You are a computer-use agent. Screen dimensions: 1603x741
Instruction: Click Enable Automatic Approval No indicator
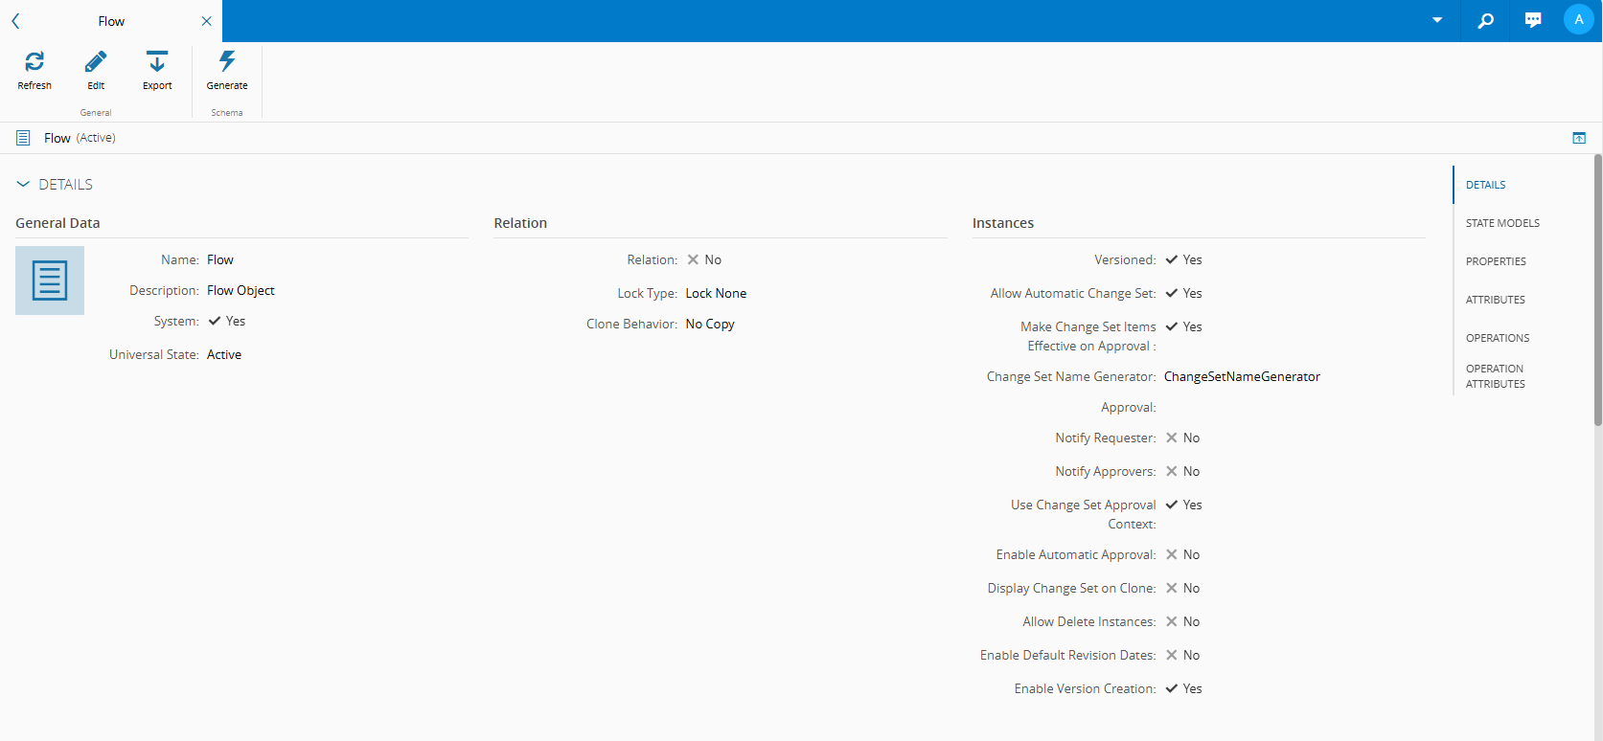(x=1171, y=554)
